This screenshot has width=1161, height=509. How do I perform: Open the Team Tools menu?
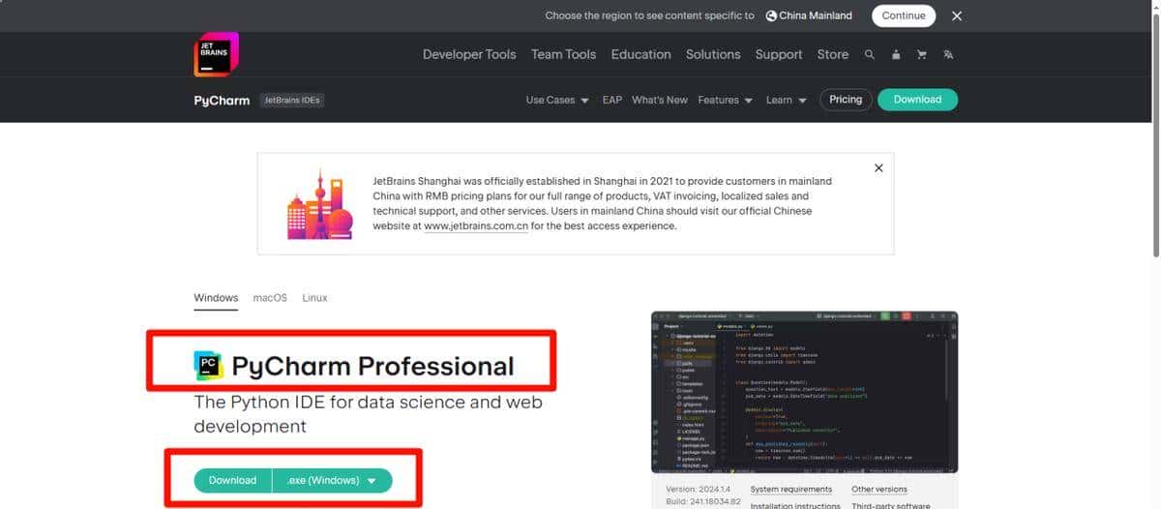[x=563, y=55]
